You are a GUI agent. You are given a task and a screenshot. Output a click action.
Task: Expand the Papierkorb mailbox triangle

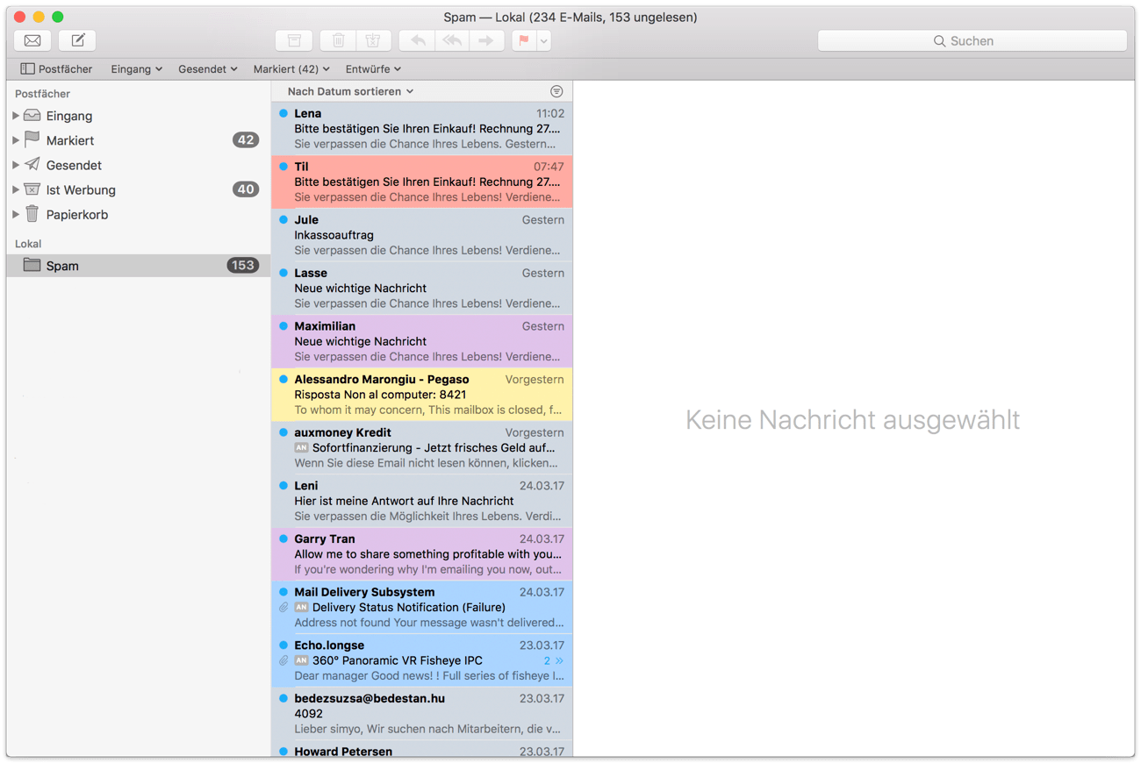click(16, 214)
